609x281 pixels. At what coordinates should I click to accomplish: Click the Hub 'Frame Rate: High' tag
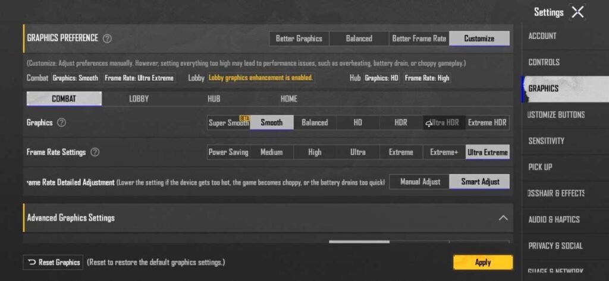point(427,78)
